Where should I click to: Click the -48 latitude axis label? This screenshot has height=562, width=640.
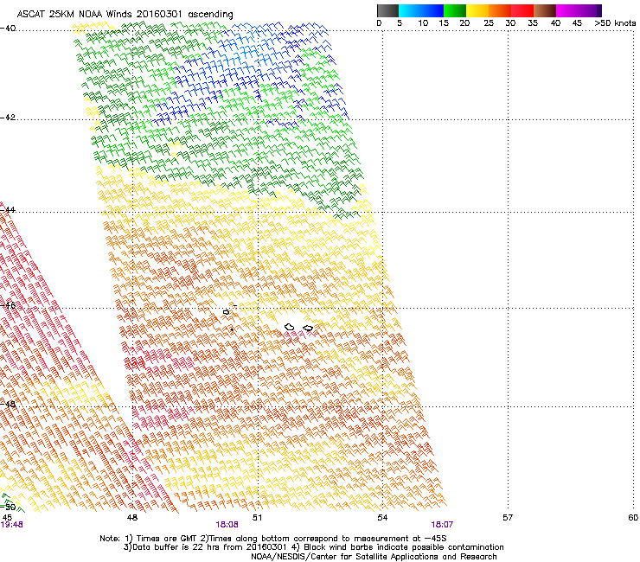(x=8, y=404)
